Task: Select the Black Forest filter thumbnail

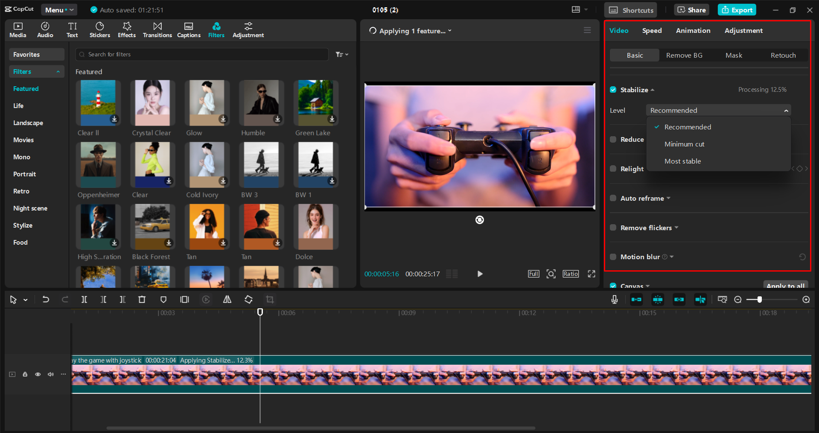Action: click(152, 227)
